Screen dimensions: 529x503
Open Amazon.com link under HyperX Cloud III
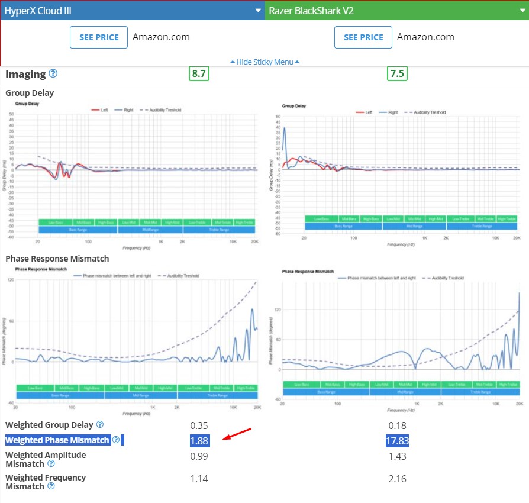161,37
